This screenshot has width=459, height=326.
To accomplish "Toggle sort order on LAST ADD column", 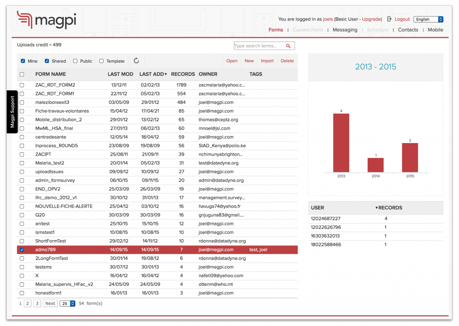I will [x=152, y=74].
